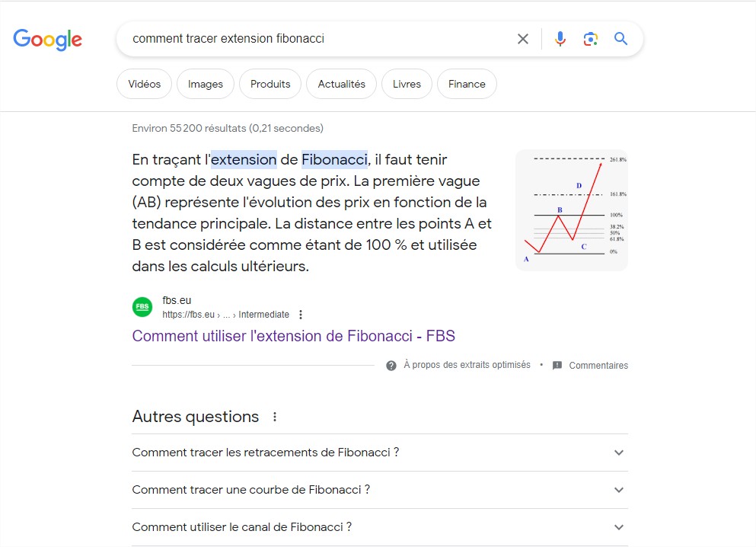The height and width of the screenshot is (547, 756).
Task: Start voice search with the microphone
Action: point(560,39)
